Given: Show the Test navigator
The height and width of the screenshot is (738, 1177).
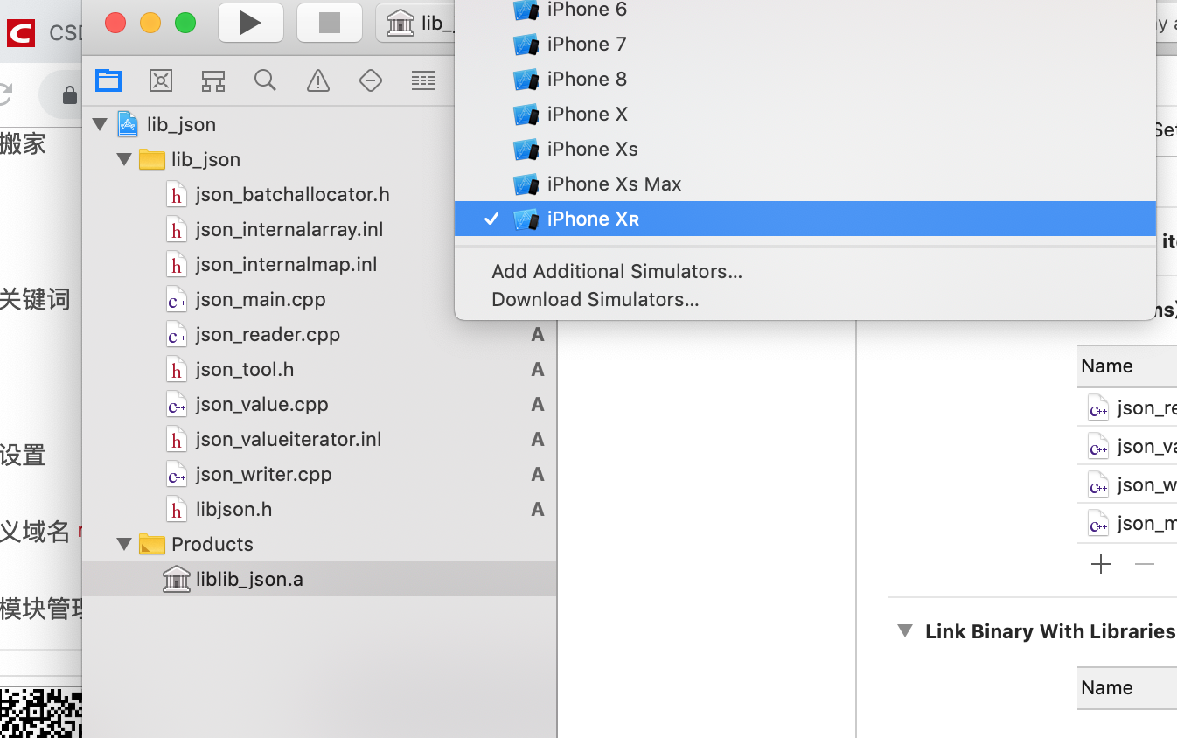Looking at the screenshot, I should tap(371, 81).
